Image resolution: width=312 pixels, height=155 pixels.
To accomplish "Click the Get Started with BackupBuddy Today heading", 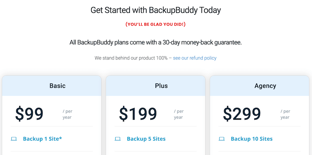I will (155, 10).
